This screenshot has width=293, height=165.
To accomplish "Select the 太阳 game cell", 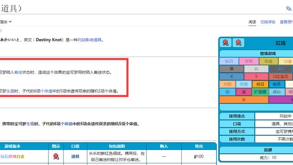I will point(228,84).
